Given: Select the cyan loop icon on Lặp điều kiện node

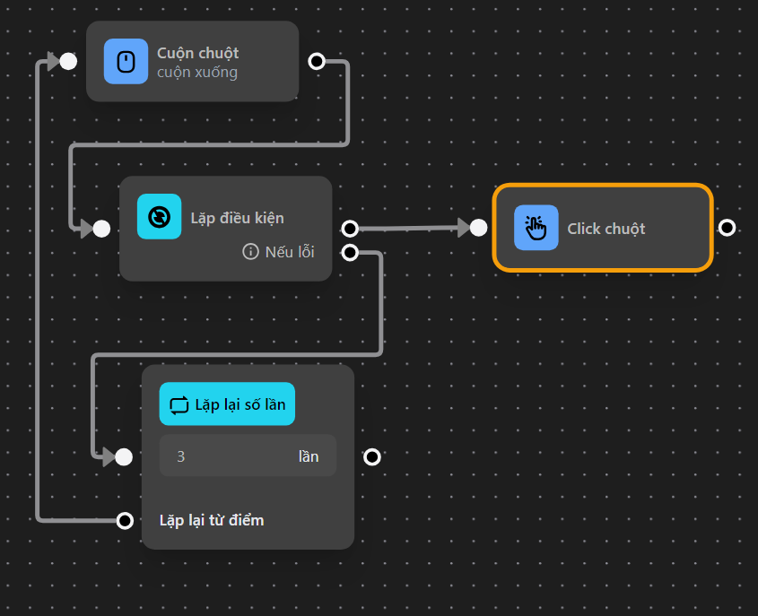Looking at the screenshot, I should 159,217.
